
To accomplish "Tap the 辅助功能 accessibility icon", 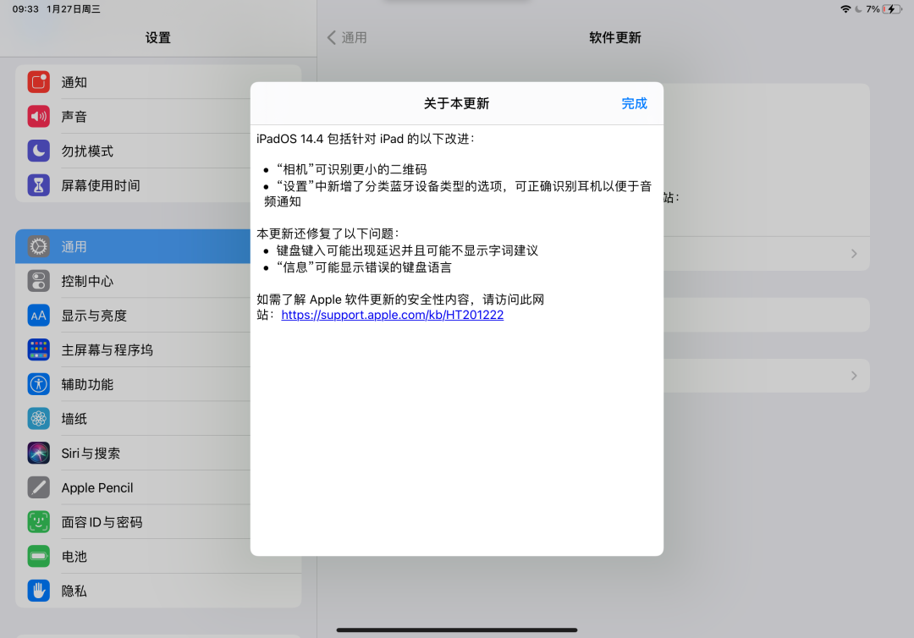I will (38, 384).
